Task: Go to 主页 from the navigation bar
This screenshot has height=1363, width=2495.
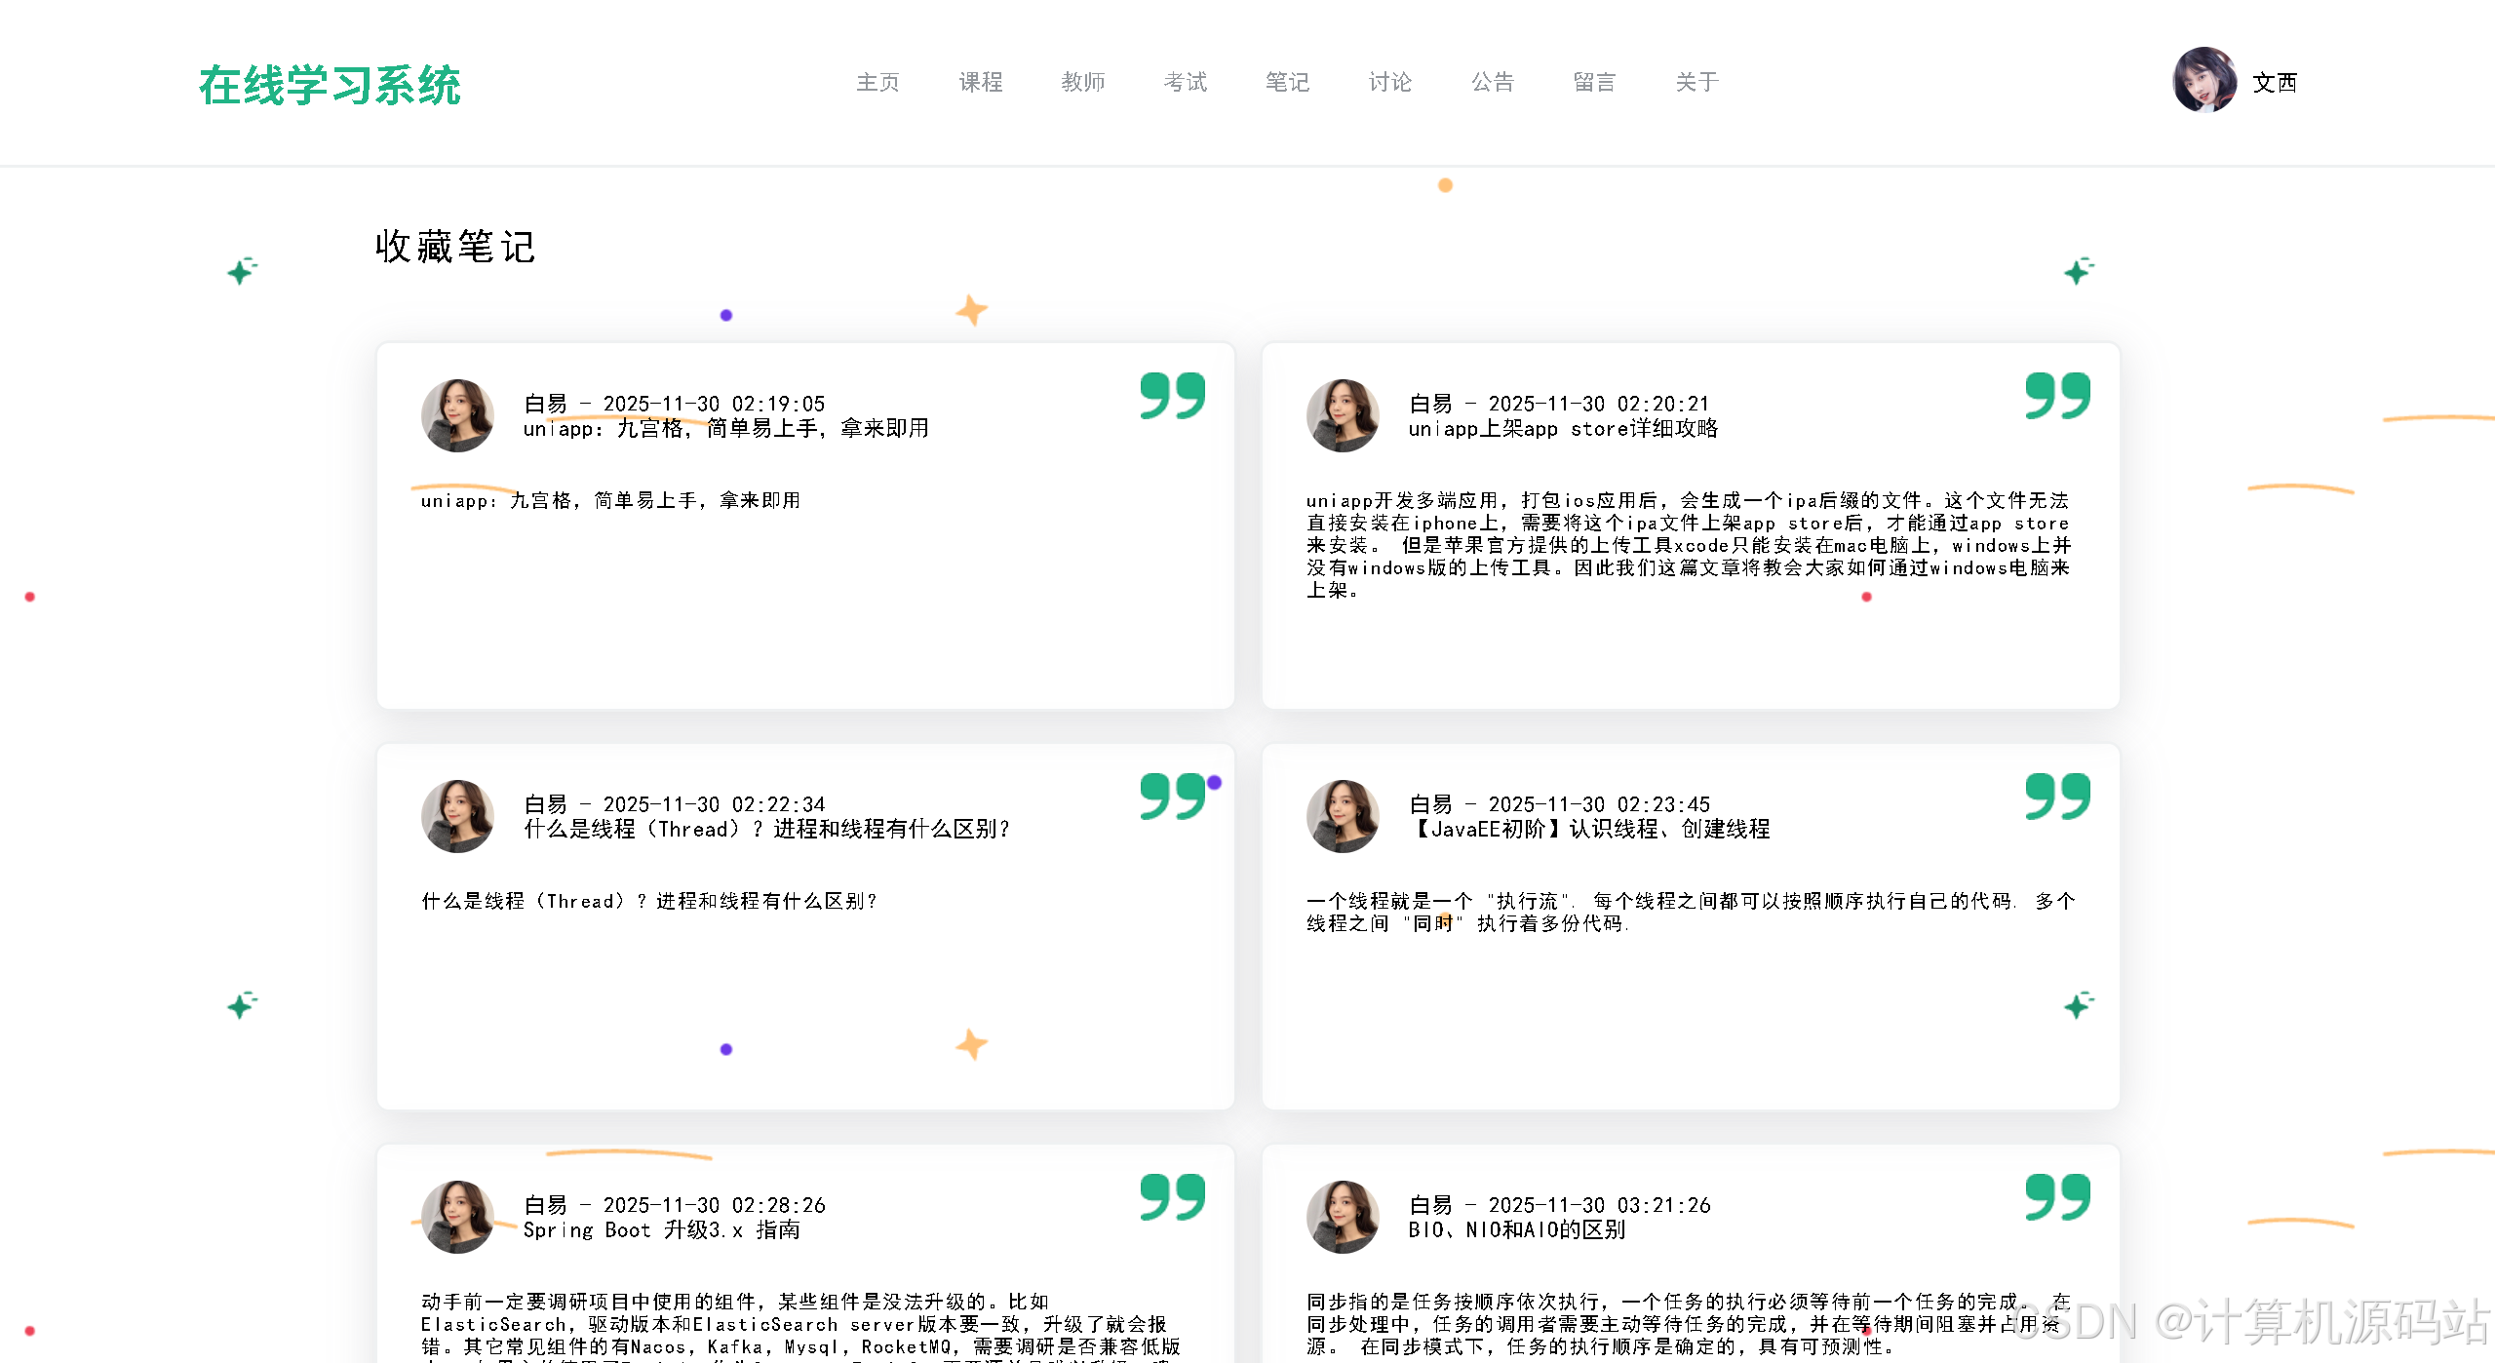Action: 878,82
